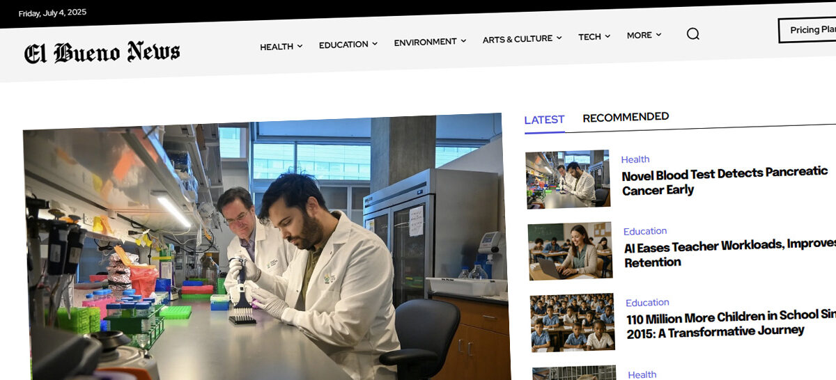This screenshot has height=380, width=836.
Task: Open the More menu
Action: click(644, 35)
